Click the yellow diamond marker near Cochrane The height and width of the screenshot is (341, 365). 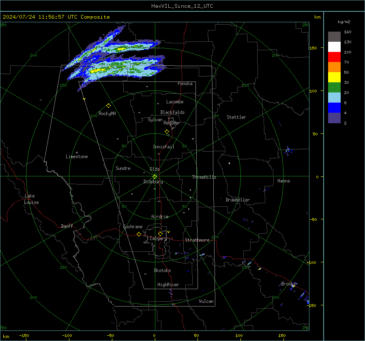139,234
